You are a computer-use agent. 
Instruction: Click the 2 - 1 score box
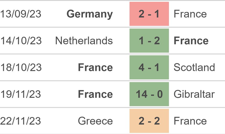tap(149, 14)
